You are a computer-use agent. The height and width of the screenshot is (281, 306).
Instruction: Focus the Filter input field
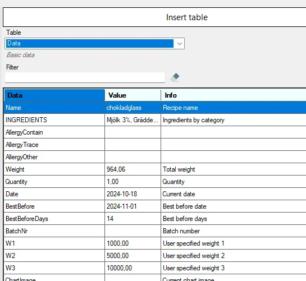coord(85,77)
